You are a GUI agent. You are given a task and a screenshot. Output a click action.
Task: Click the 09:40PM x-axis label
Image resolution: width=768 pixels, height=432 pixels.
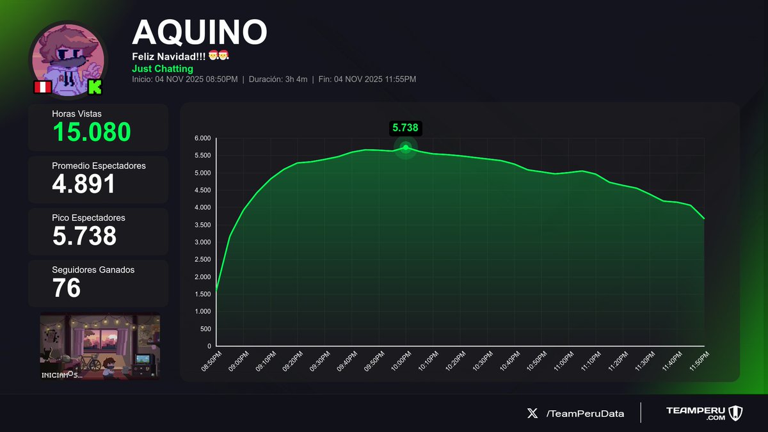[x=346, y=360]
